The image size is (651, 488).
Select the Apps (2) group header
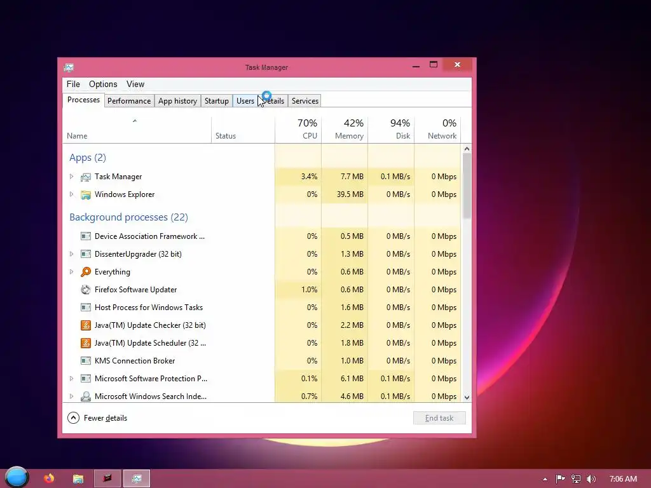[x=88, y=158]
